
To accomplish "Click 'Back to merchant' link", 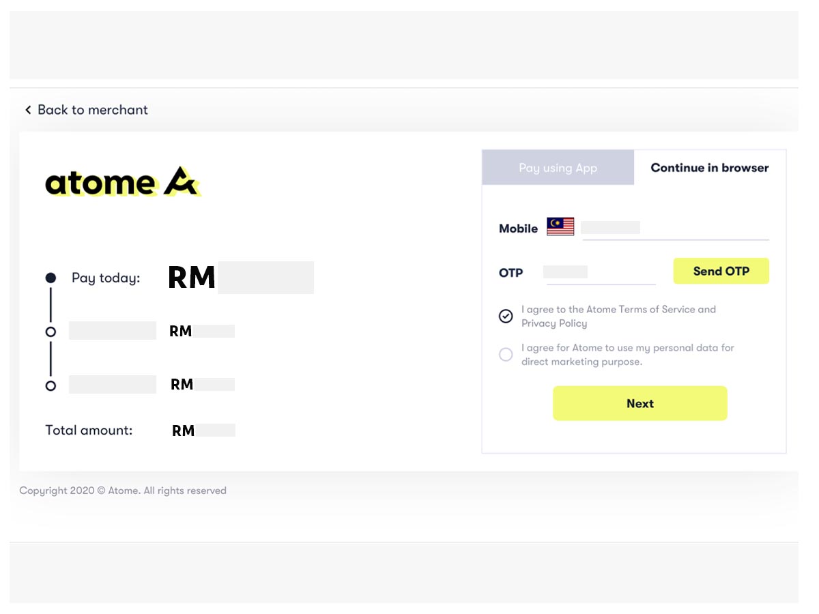I will [93, 109].
